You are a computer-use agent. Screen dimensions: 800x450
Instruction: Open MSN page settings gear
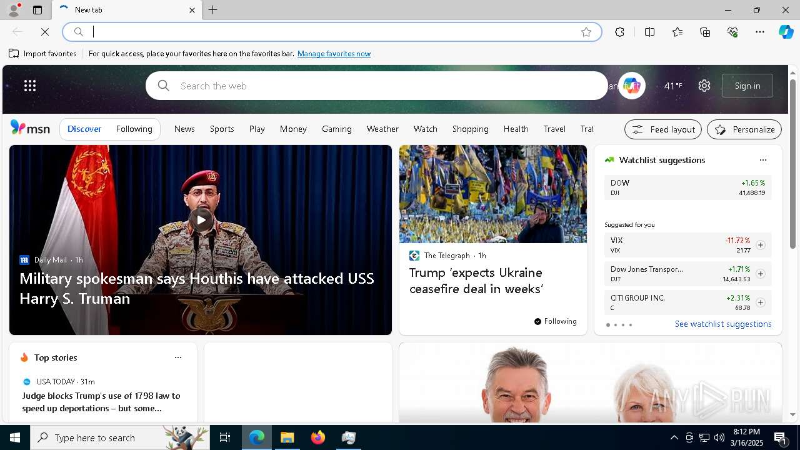click(x=704, y=86)
